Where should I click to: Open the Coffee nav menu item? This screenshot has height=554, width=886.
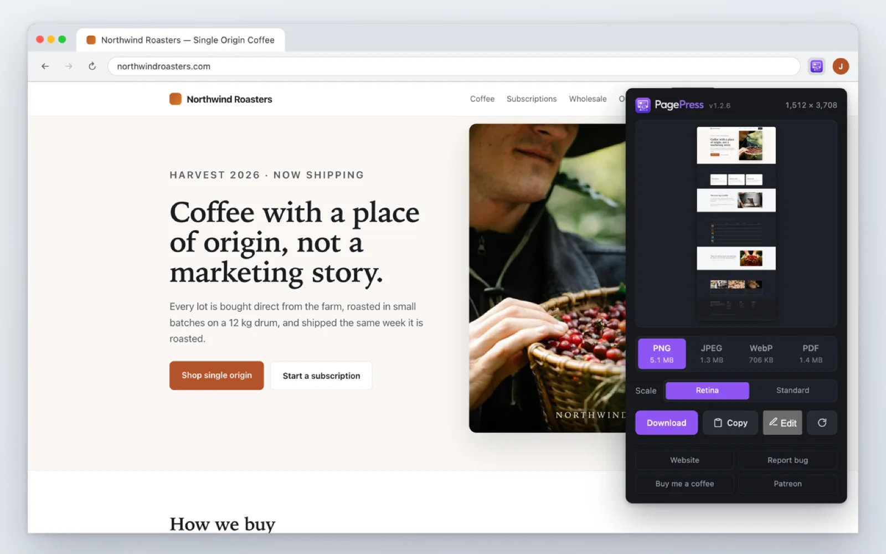[x=482, y=99]
